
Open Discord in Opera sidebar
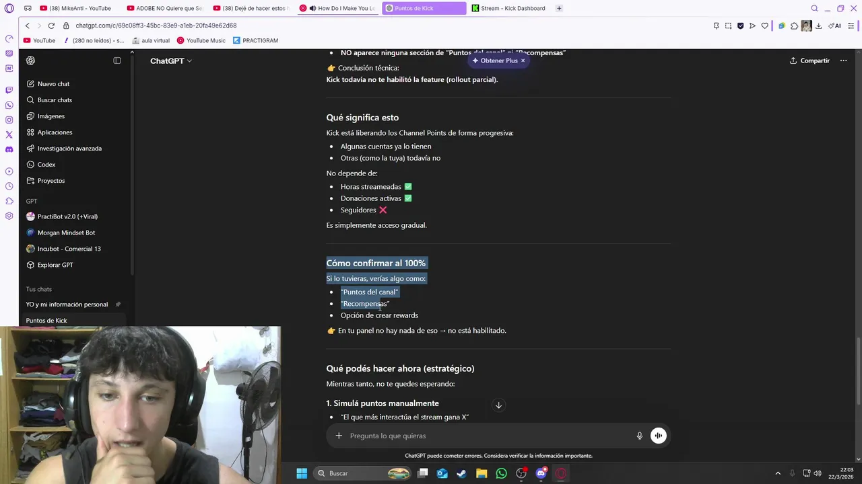click(9, 149)
